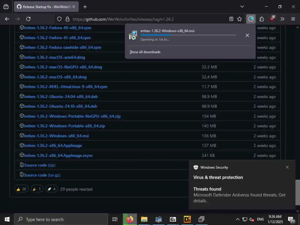
Task: Select the Release Startup fix tab
Action: click(46, 7)
